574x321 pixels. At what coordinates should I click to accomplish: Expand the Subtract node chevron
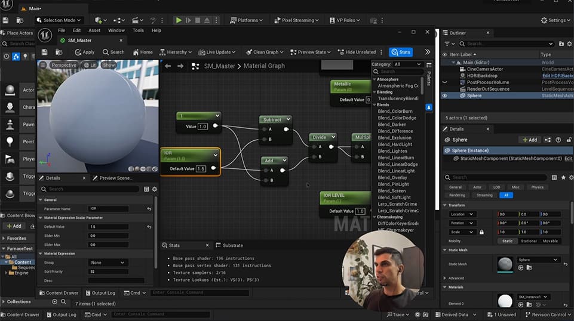[x=288, y=119]
